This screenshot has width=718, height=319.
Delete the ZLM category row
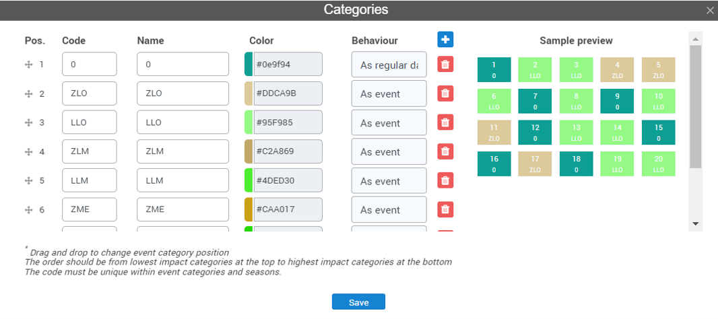pos(445,151)
